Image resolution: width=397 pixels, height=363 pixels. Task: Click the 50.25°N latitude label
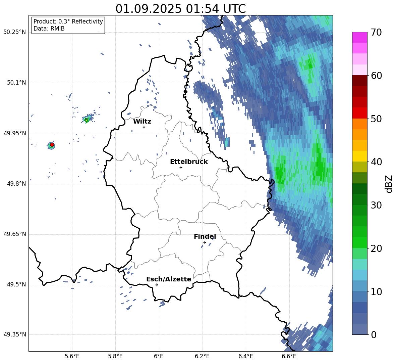coord(15,32)
